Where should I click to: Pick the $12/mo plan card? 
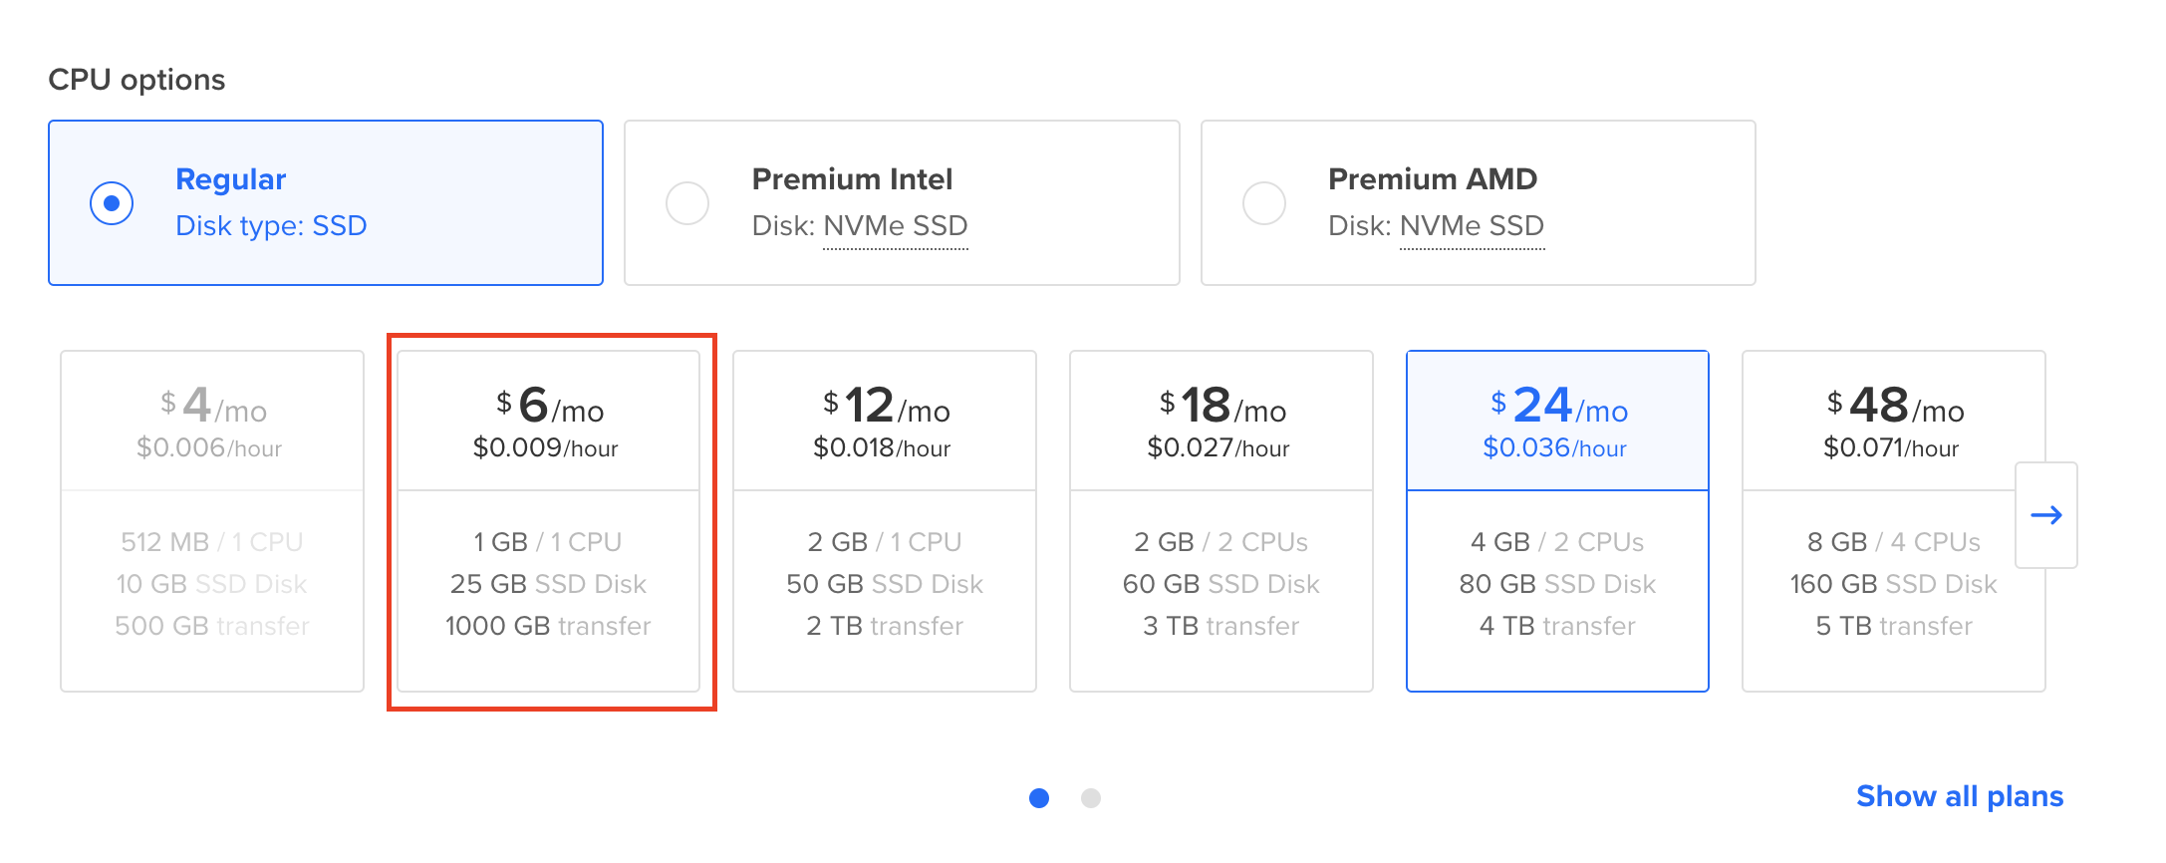885,521
